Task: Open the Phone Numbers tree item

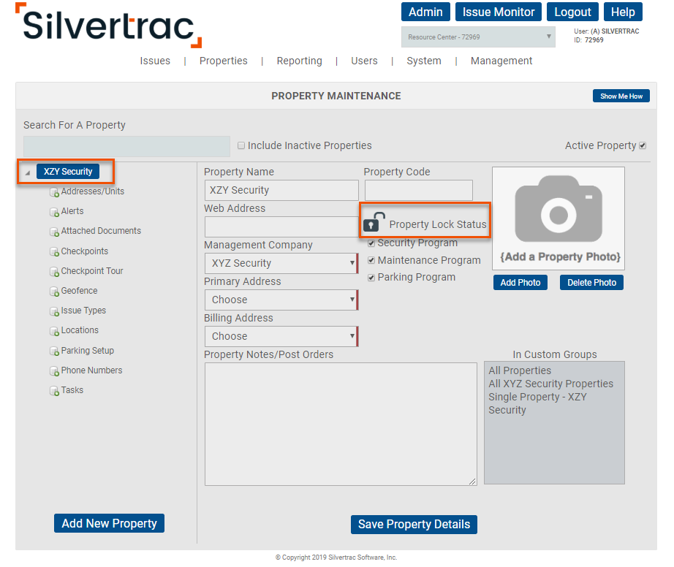Action: point(91,370)
